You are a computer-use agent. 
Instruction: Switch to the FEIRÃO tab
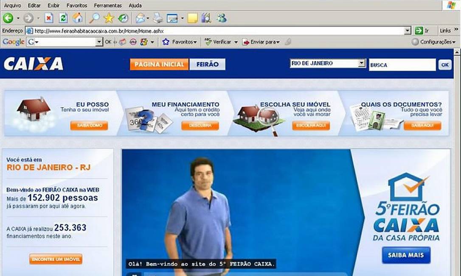pyautogui.click(x=207, y=64)
